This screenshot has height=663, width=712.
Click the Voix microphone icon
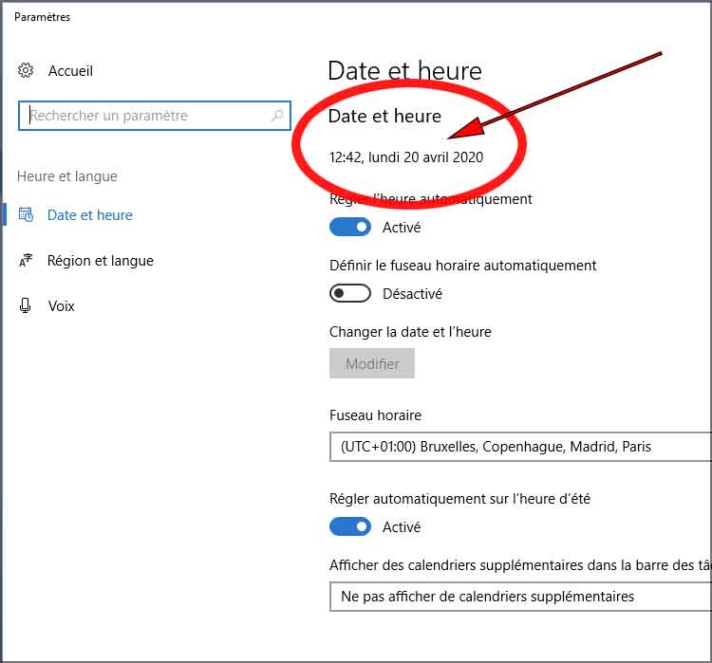[x=26, y=305]
